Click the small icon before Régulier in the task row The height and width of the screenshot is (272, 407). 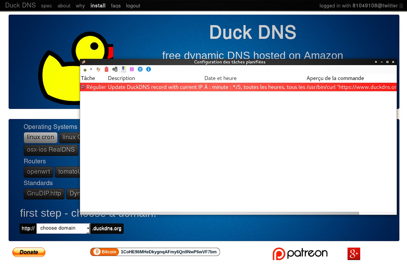point(83,87)
